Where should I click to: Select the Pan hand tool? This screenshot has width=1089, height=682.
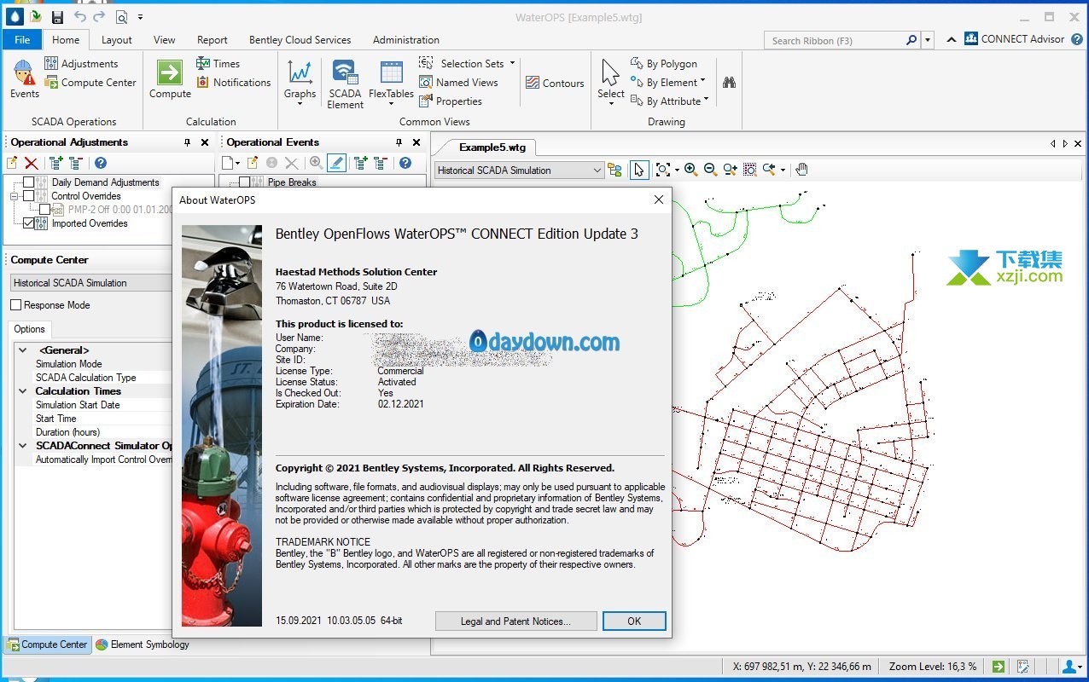(801, 170)
